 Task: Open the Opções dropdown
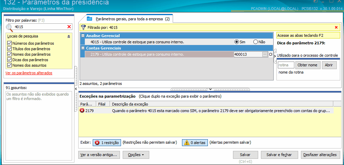136,155
